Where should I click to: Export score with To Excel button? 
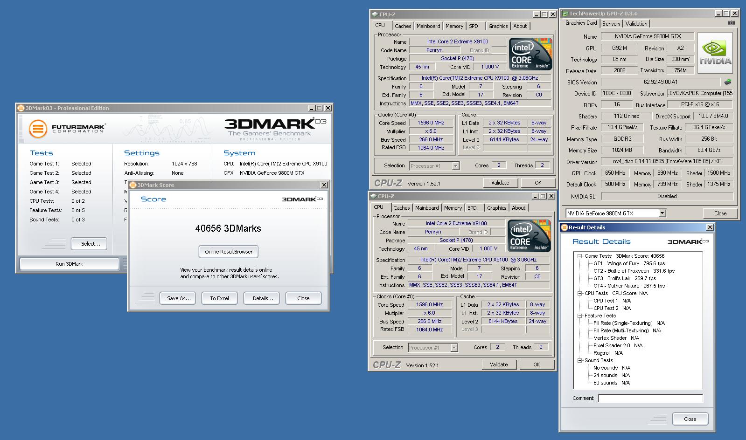[x=219, y=298]
